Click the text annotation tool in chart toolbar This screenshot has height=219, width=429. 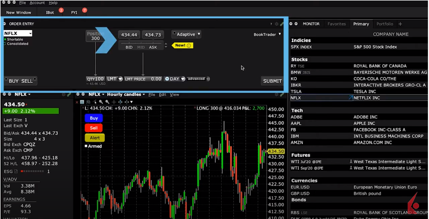(82, 102)
